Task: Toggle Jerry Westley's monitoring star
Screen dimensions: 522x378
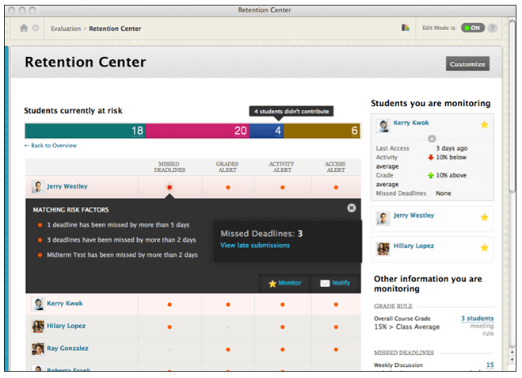Action: 485,217
